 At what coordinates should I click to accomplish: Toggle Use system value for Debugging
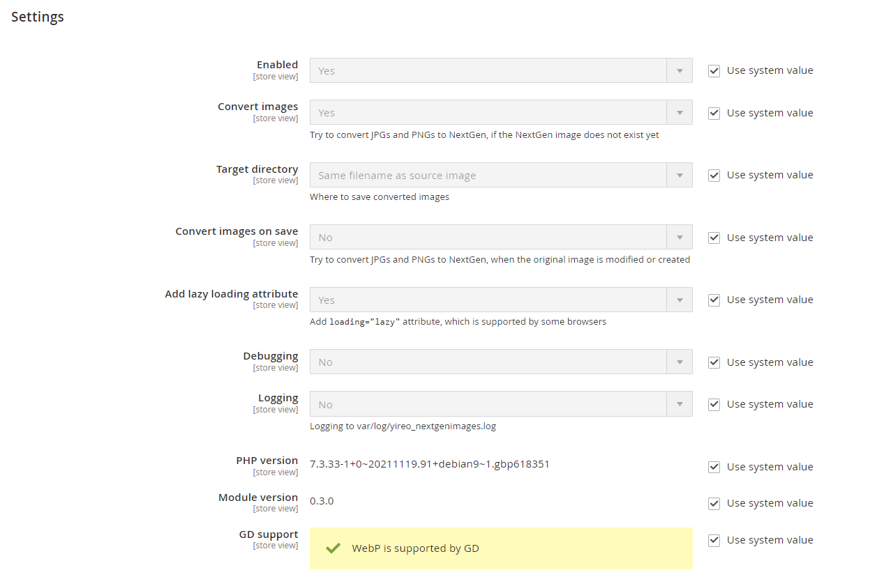point(714,362)
